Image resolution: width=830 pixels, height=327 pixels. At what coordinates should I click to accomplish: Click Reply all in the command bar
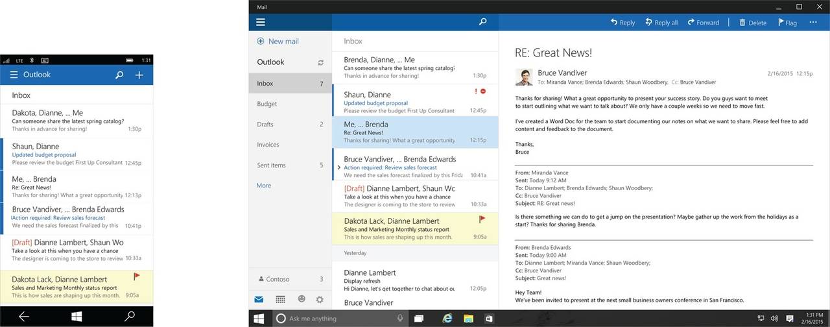[661, 22]
